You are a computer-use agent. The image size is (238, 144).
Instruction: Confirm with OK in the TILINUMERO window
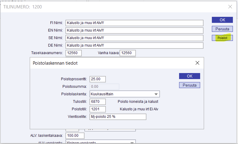[222, 20]
